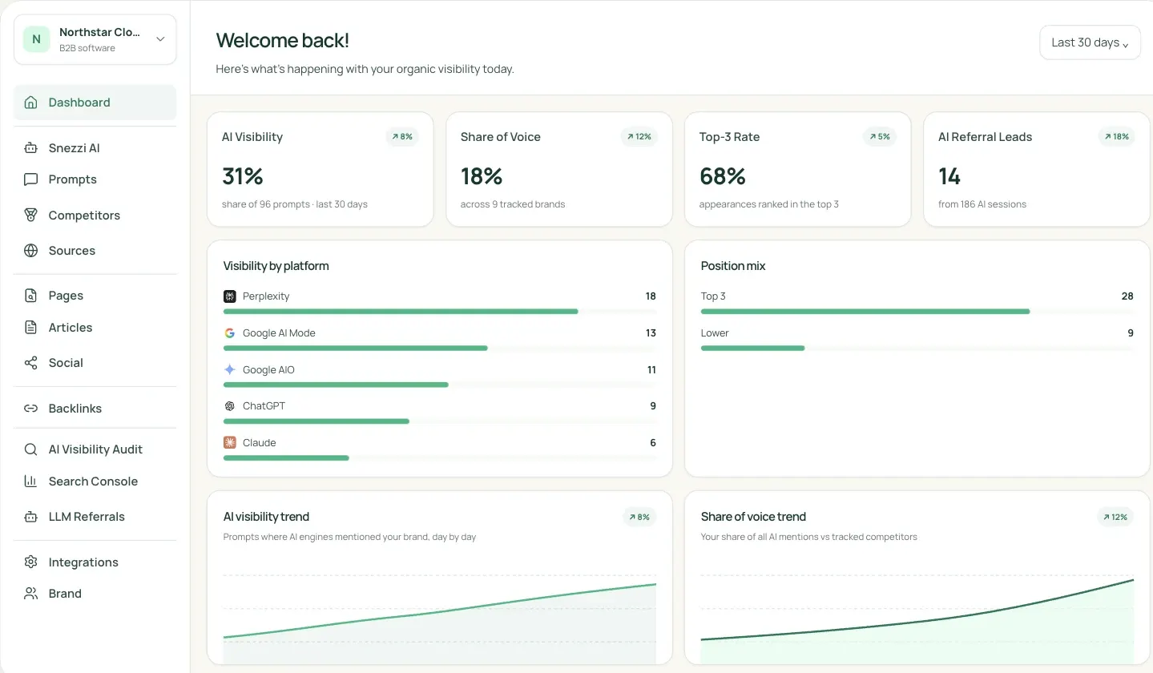Viewport: 1153px width, 673px height.
Task: Go to the Competitors section
Action: pyautogui.click(x=95, y=216)
